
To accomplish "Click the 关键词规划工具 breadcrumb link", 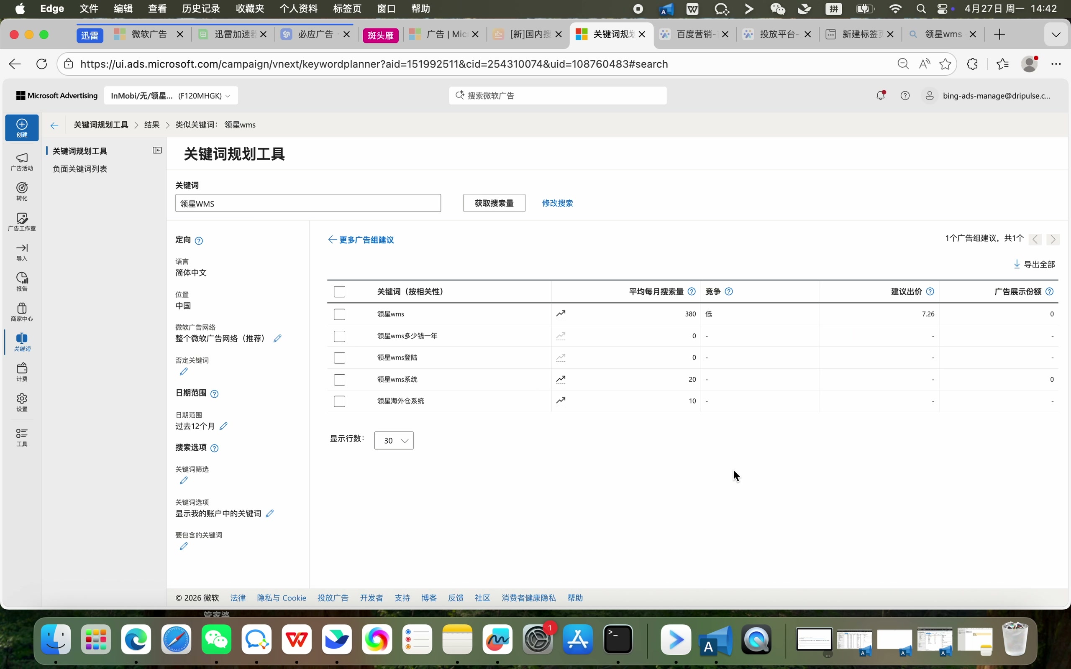I will [101, 125].
